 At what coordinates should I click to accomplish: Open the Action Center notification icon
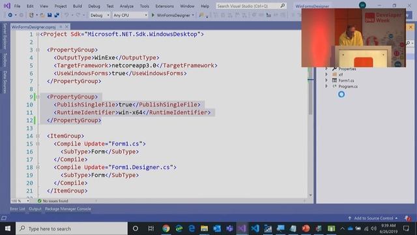[406, 228]
